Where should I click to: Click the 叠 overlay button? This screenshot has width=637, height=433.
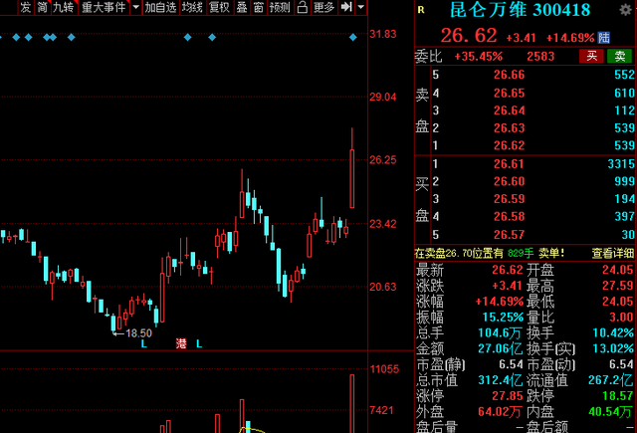click(x=242, y=7)
